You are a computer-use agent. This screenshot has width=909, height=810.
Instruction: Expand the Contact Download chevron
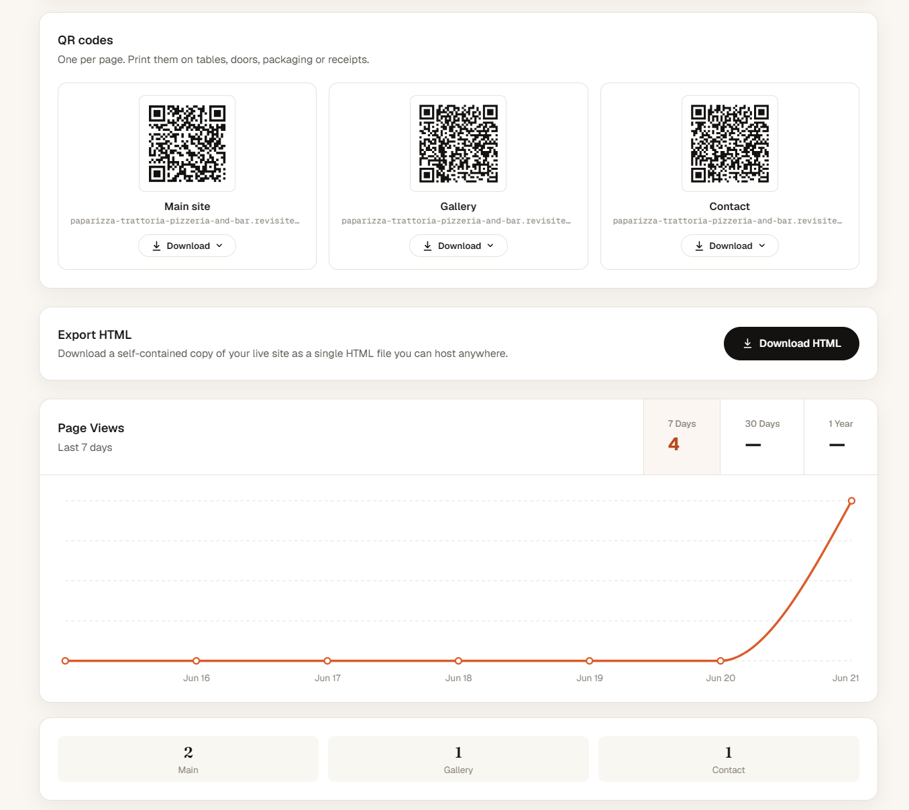762,246
